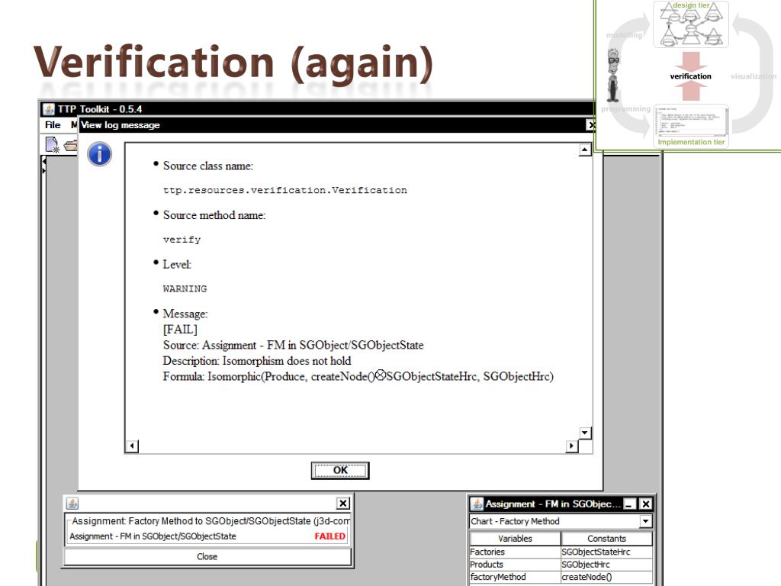
Task: Click Java icon in verification results window
Action: (x=72, y=504)
